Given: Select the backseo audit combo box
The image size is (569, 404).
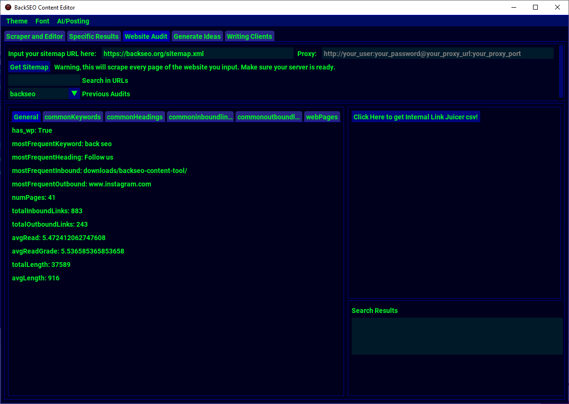Looking at the screenshot, I should pyautogui.click(x=38, y=94).
